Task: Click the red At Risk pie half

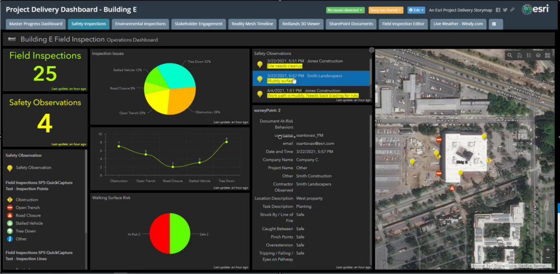Action: (159, 234)
